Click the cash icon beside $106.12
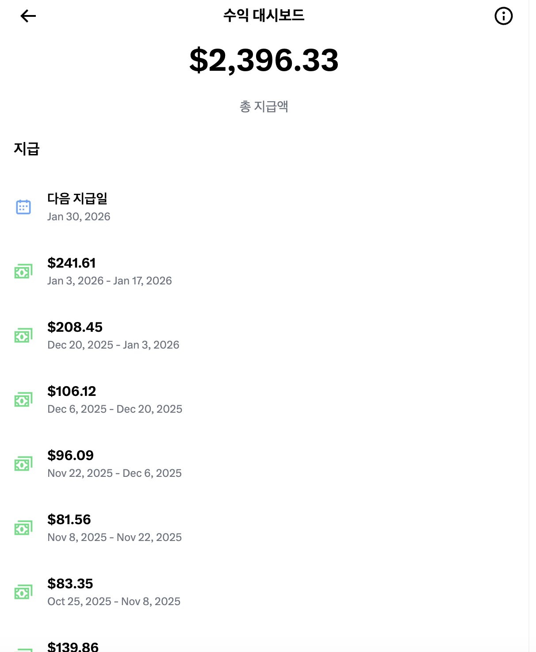 [23, 399]
